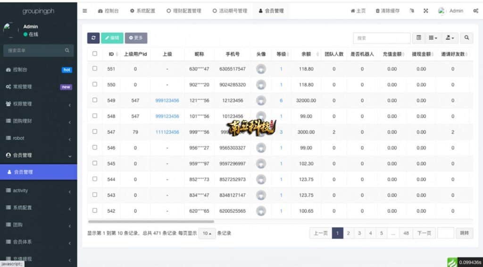
Task: Click the fullscreen icon in top bar
Action: (x=425, y=11)
